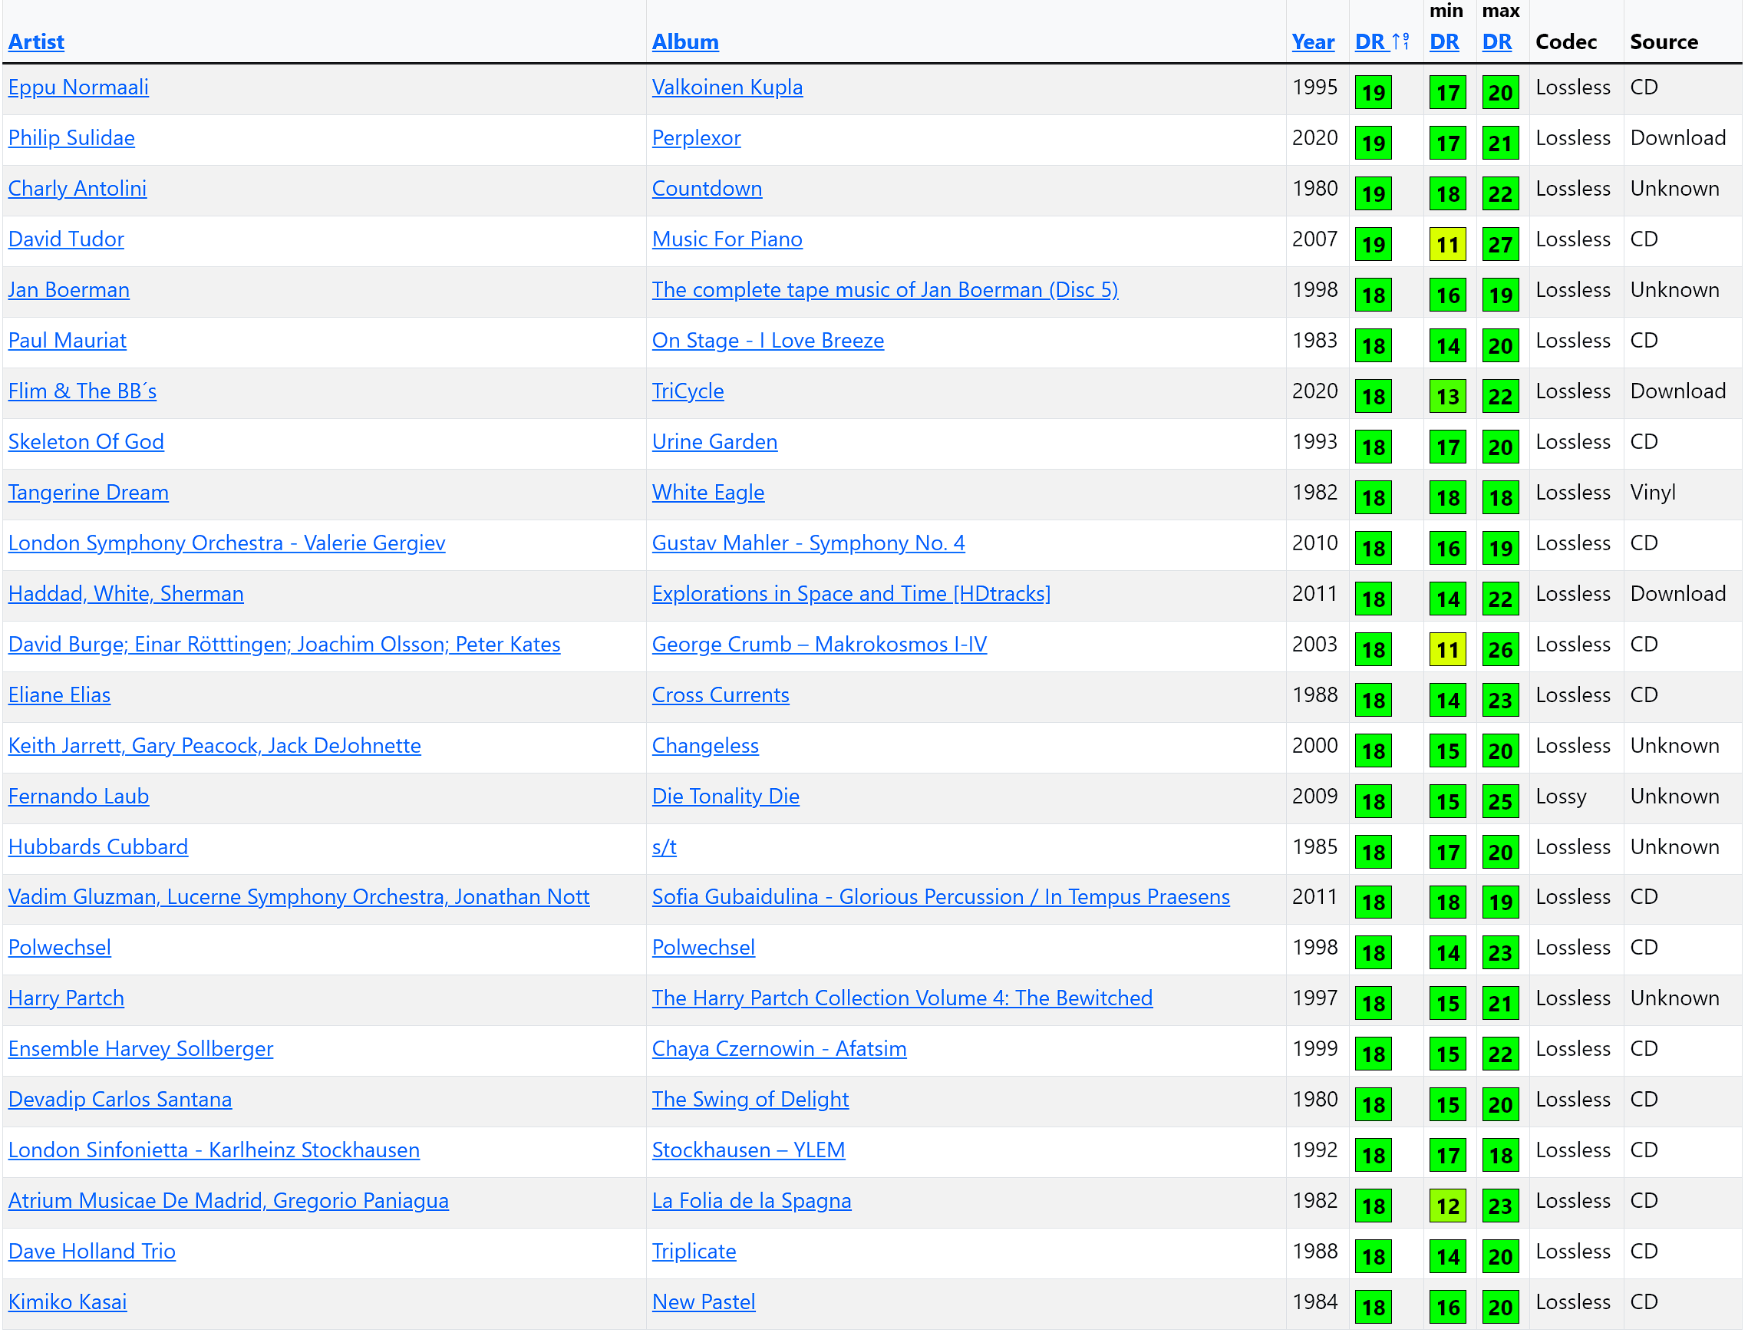
Task: Open the TriCycle album link
Action: [x=688, y=391]
